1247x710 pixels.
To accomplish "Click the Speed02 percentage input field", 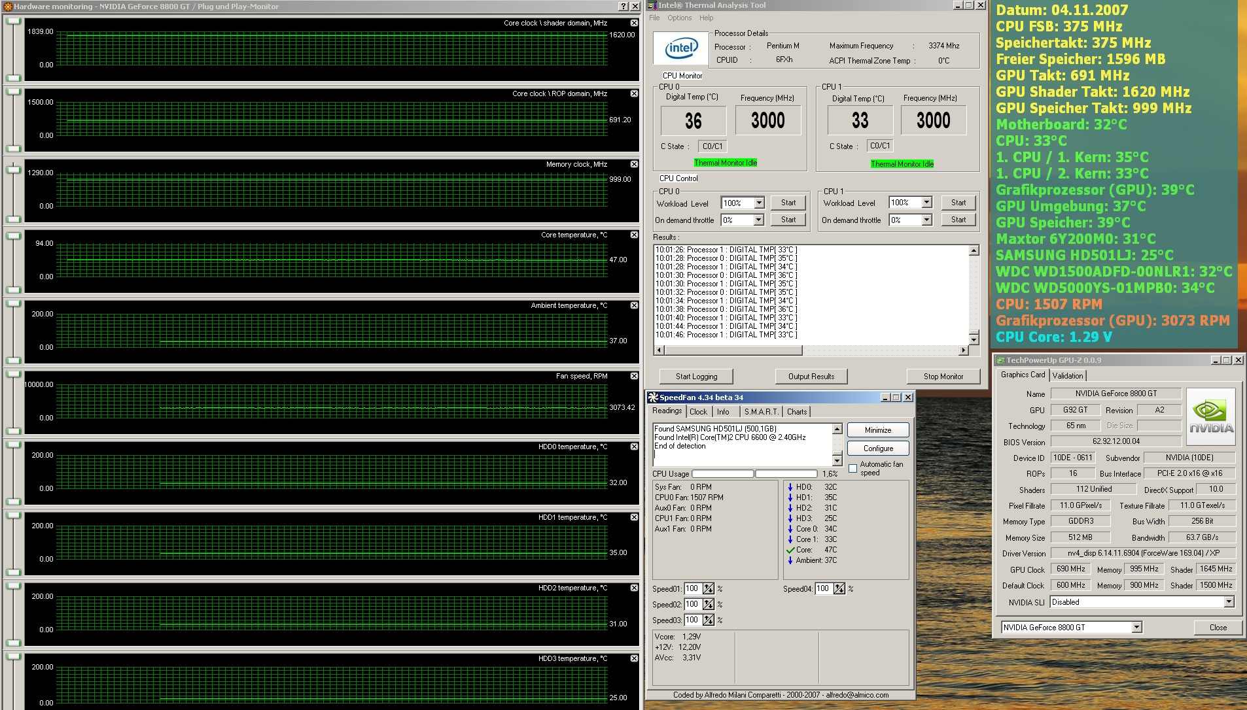I will (693, 604).
